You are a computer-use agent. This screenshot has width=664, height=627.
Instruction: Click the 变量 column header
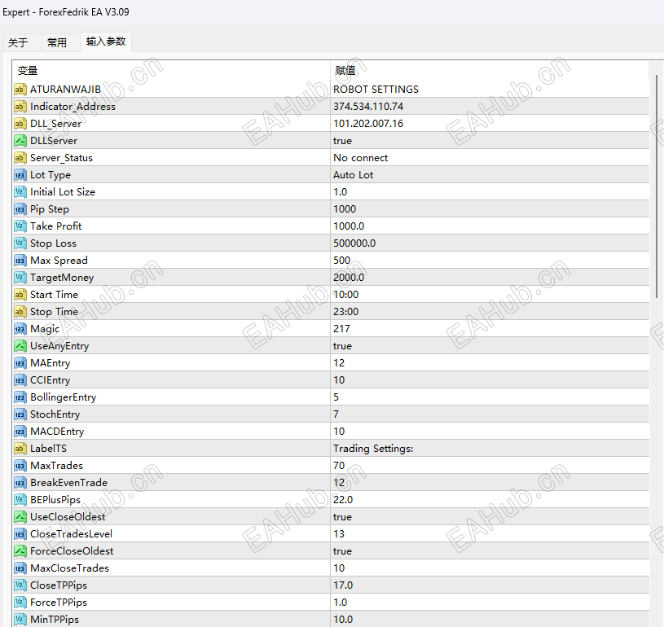coord(171,70)
